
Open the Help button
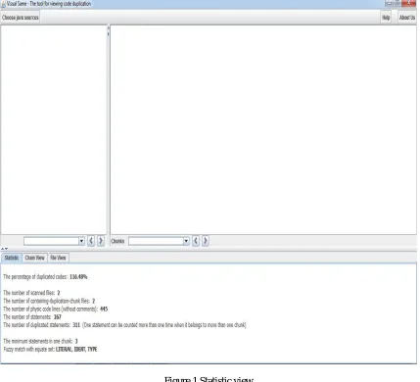pyautogui.click(x=386, y=18)
